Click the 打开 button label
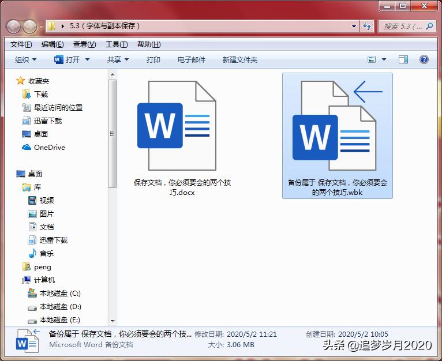 tap(73, 59)
